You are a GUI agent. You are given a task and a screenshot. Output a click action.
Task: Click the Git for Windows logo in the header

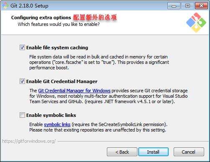click(196, 23)
